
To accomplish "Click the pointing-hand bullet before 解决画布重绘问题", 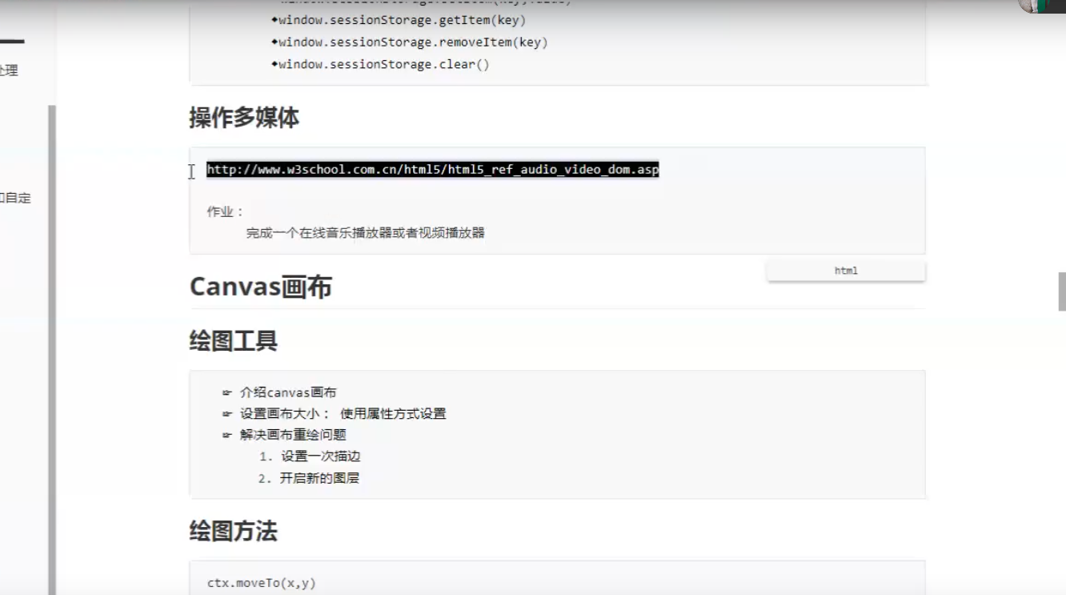I will click(227, 435).
